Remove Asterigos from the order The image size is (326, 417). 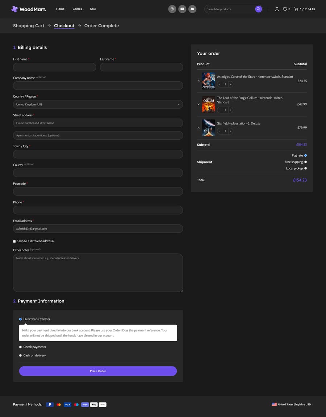pos(198,81)
